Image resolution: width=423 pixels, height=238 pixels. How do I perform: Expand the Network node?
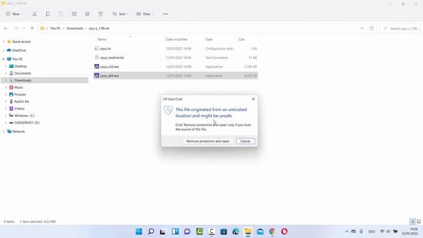click(3, 132)
